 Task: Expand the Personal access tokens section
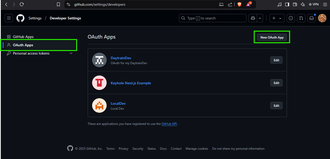(71, 53)
